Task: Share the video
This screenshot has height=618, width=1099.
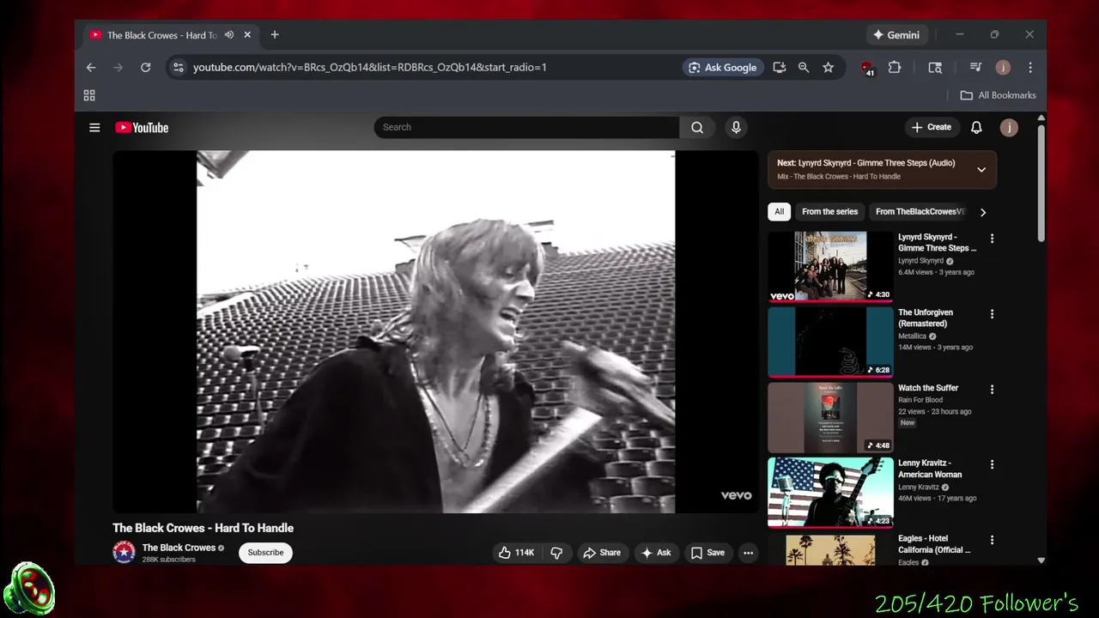Action: pos(601,553)
